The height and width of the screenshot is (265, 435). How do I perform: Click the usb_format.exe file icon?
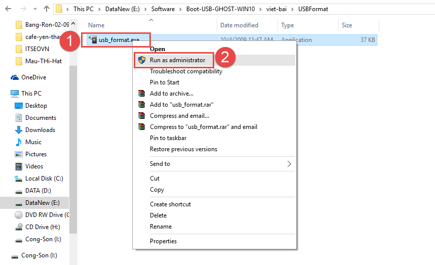coord(92,40)
